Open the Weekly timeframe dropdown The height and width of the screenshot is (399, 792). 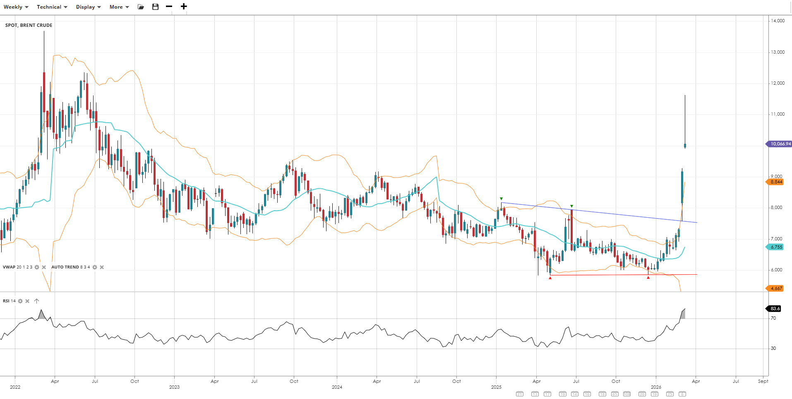(16, 7)
